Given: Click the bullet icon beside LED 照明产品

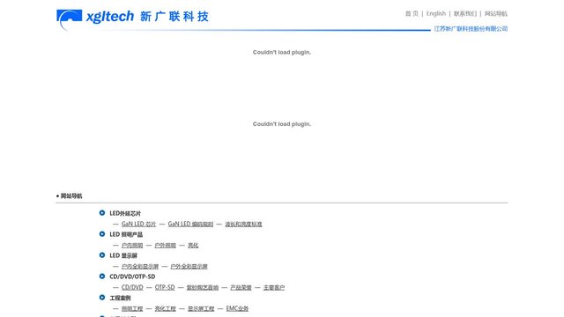Looking at the screenshot, I should pos(102,234).
